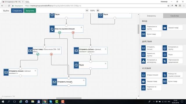Choose Подписан на группу condition
This screenshot has width=186, height=104.
pyautogui.click(x=151, y=88)
